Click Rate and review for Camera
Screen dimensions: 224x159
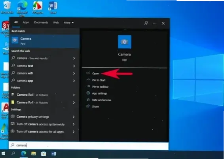101,100
